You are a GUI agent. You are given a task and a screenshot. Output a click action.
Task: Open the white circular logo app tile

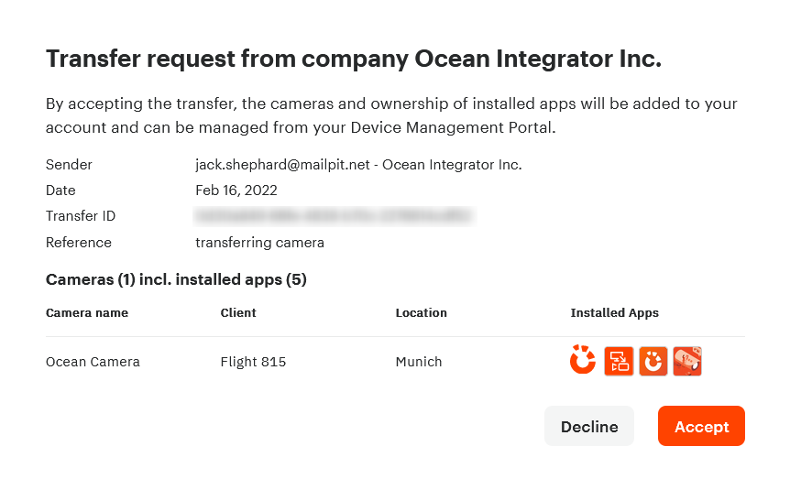[x=653, y=361]
